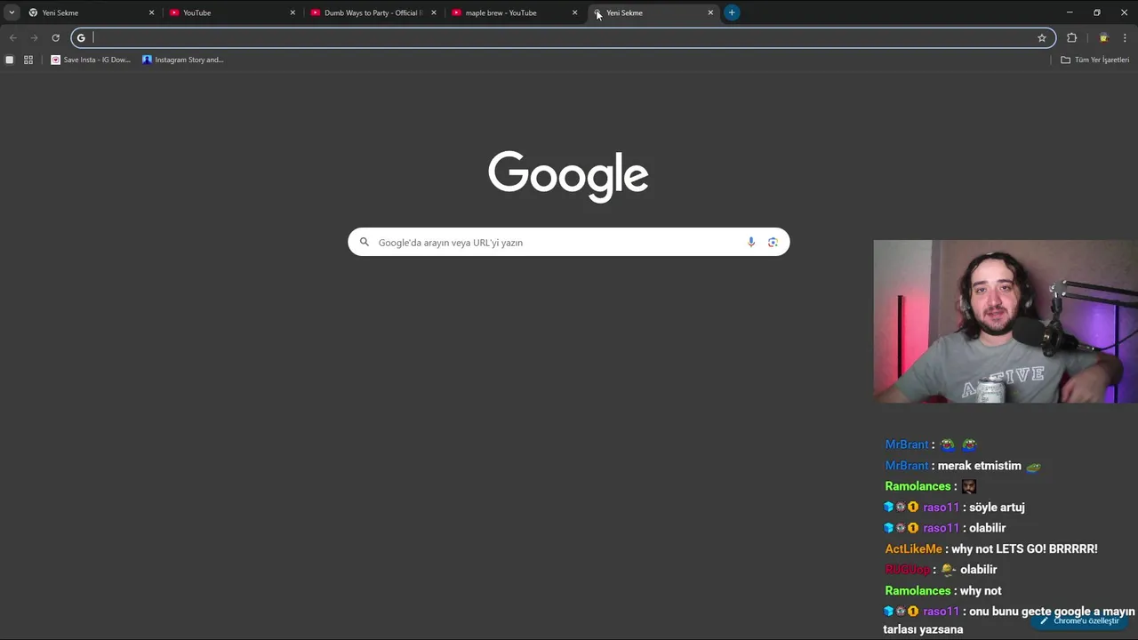Screen dimensions: 1138x640
Task: Restore down the Chrome window
Action: click(1096, 12)
